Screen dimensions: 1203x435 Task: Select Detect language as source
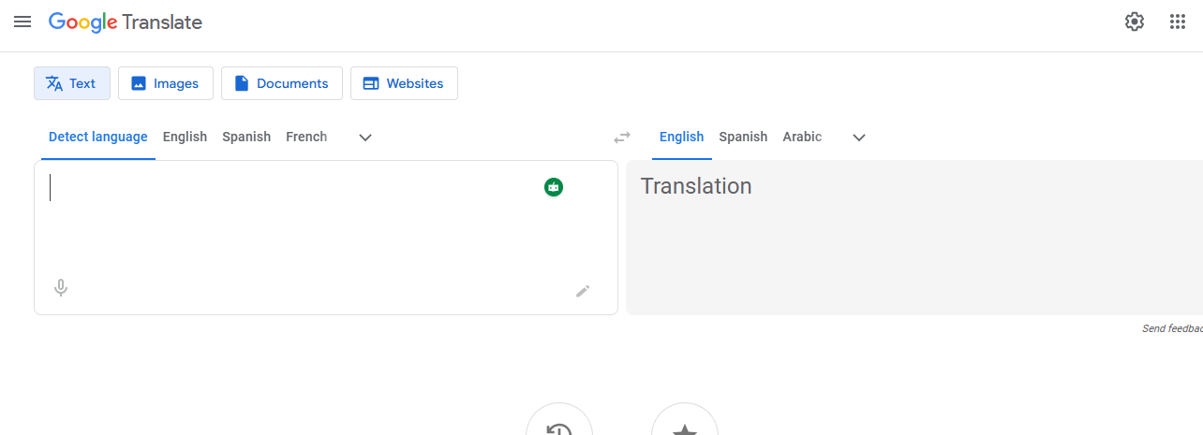click(x=97, y=137)
